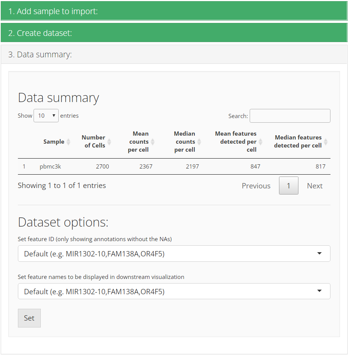The height and width of the screenshot is (355, 348).
Task: Click sort arrows for Number of Cells
Action: tap(109, 142)
